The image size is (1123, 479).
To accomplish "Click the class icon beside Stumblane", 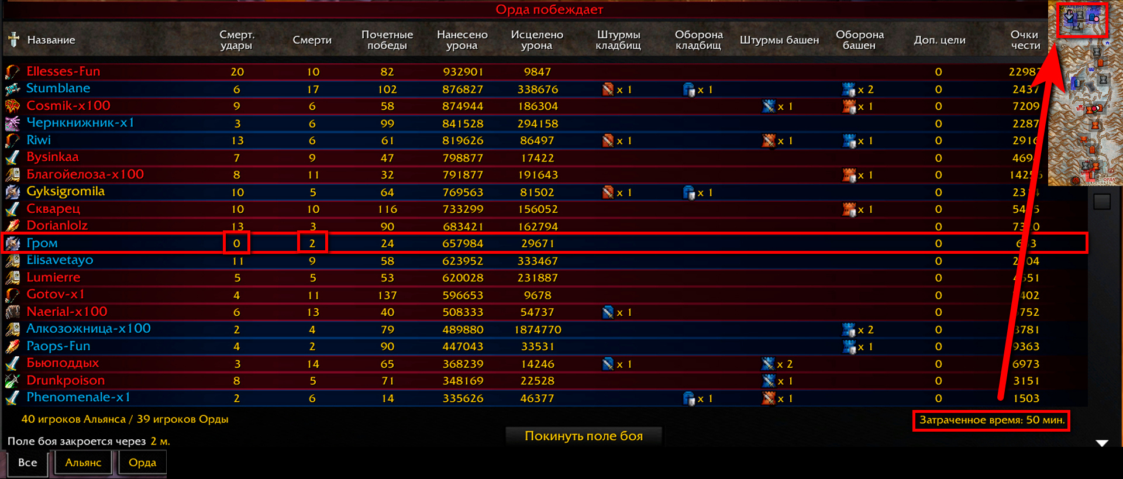I will (12, 89).
